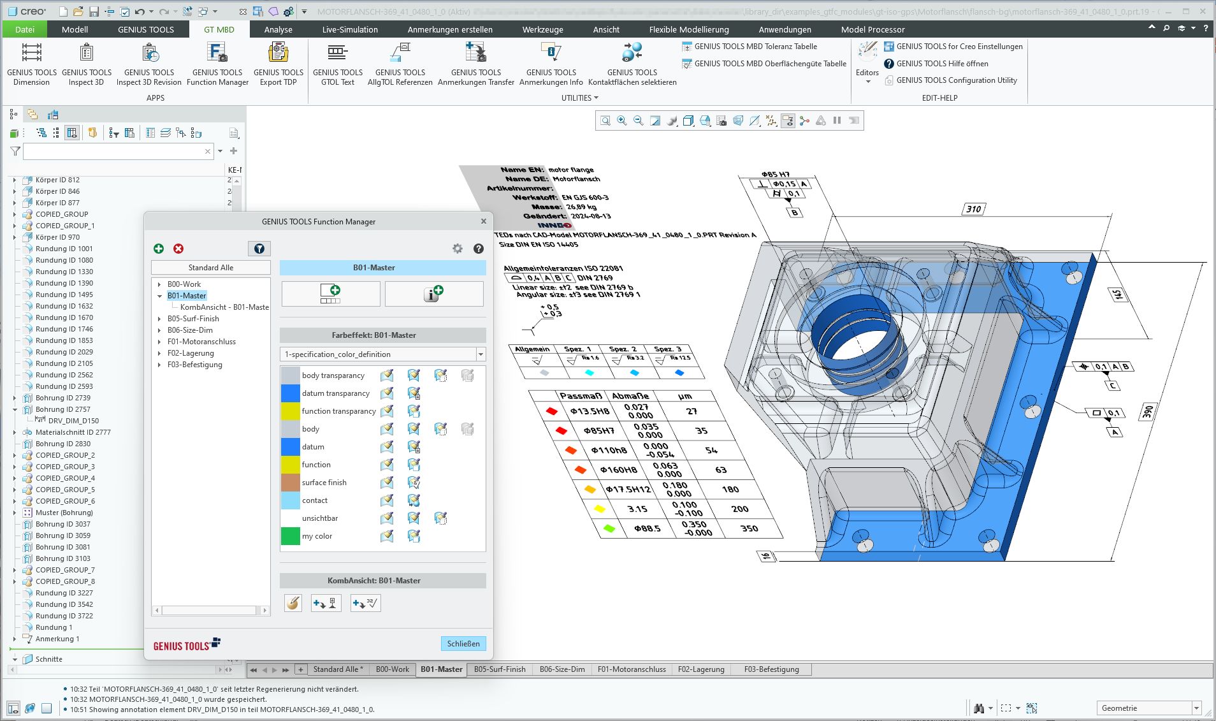Select the B06-Size-Dim combined state tab

pyautogui.click(x=562, y=669)
